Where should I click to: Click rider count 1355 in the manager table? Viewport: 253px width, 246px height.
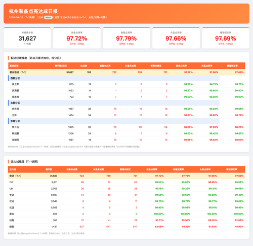tap(71, 127)
